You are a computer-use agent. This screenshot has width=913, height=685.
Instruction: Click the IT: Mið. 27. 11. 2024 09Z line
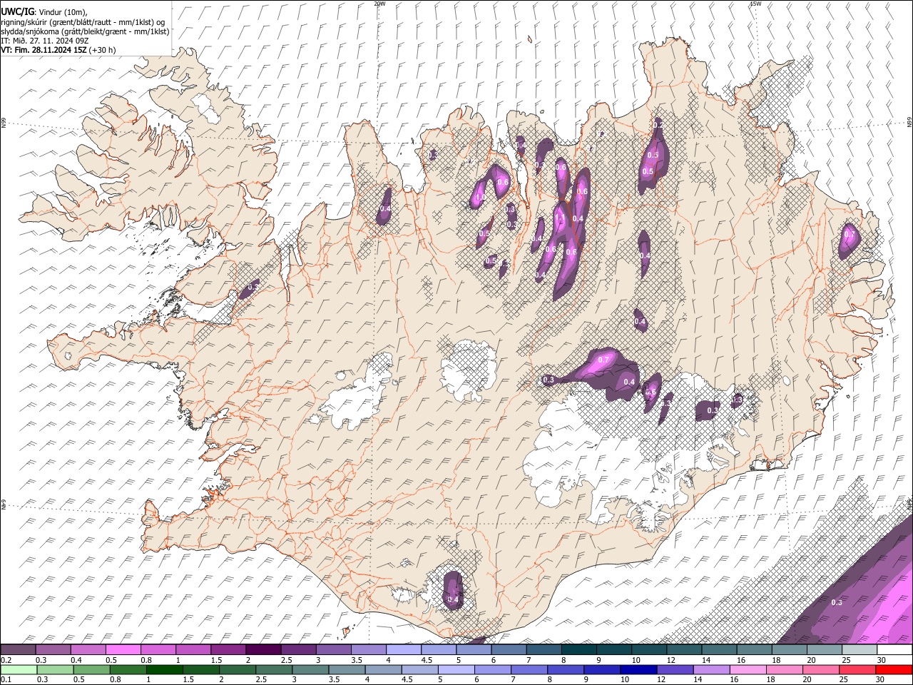44,41
